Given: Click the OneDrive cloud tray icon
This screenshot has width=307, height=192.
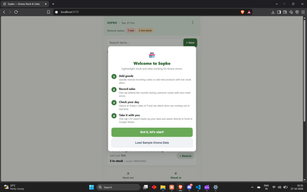Looking at the screenshot, I should coord(259,187).
